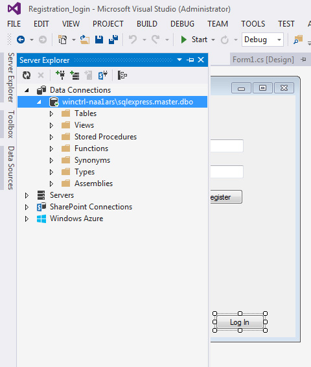
Task: Click the Connect to Database icon
Action: (x=60, y=75)
